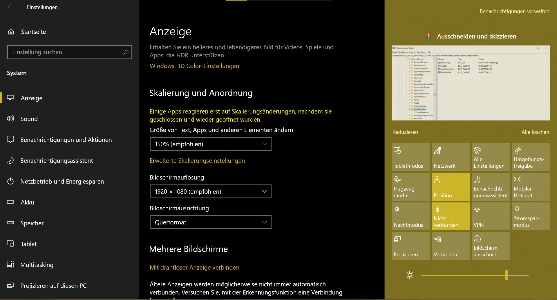
Task: Toggle Nachtmodus tile
Action: [411, 216]
